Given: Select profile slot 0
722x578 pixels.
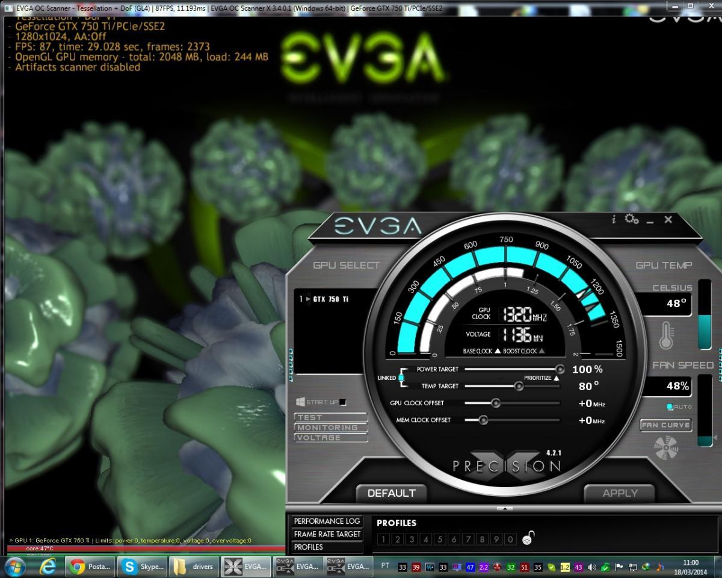Looking at the screenshot, I should (x=511, y=539).
